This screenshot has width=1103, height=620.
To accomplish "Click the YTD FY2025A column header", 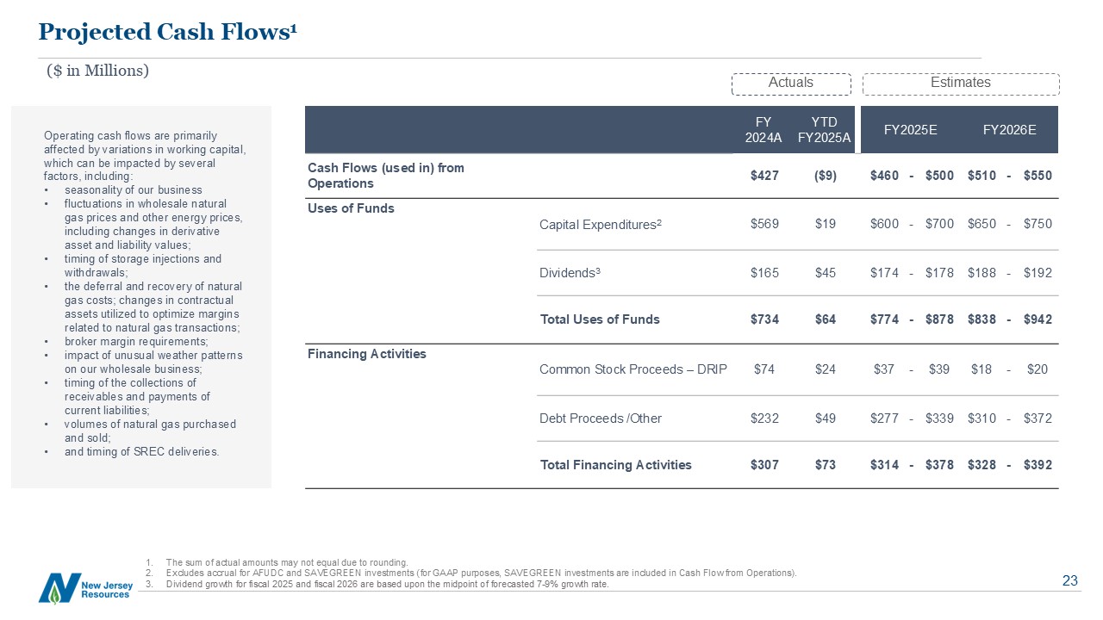I will [x=824, y=129].
